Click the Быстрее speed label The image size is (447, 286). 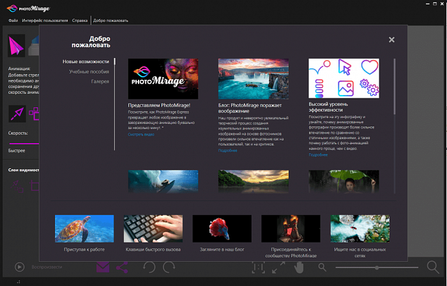point(17,151)
